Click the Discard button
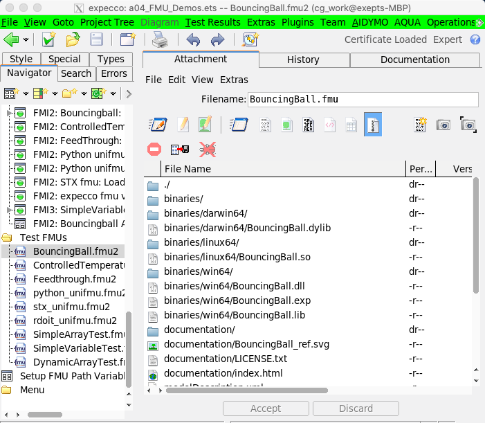 click(x=356, y=408)
